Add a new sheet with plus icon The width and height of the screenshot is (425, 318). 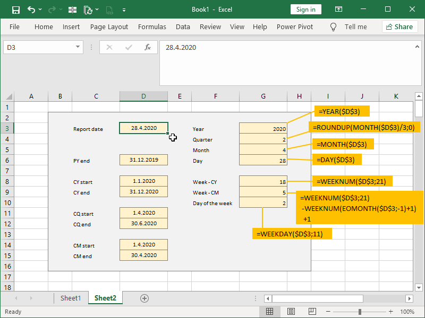[144, 298]
